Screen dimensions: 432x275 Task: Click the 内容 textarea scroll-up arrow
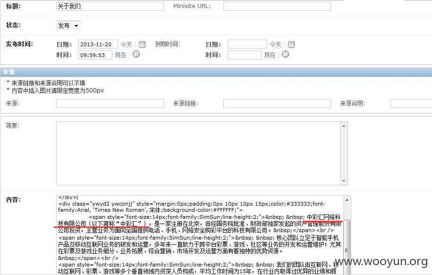(347, 200)
